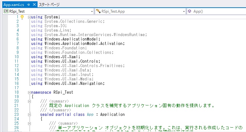Open the RSpi_Test project dropdown
Image resolution: width=246 pixels, height=132 pixels.
click(x=92, y=11)
